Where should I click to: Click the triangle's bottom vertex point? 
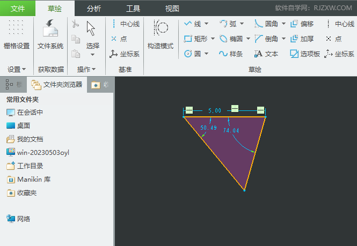pos(244,190)
